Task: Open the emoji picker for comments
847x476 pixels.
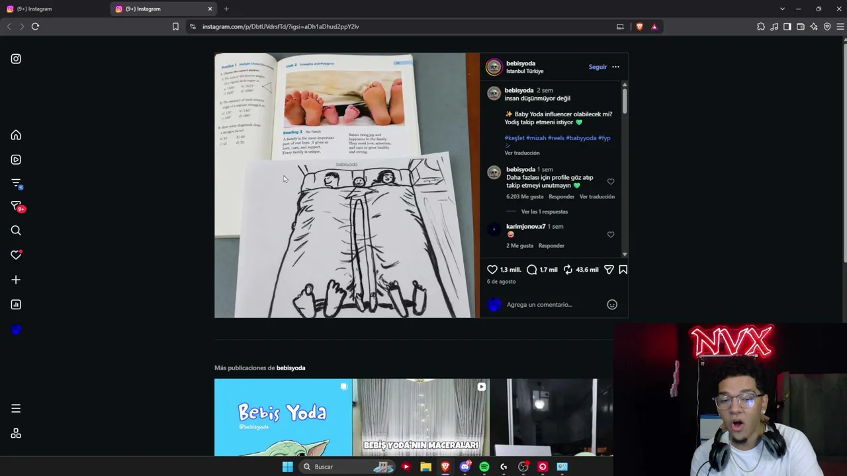Action: click(x=612, y=305)
